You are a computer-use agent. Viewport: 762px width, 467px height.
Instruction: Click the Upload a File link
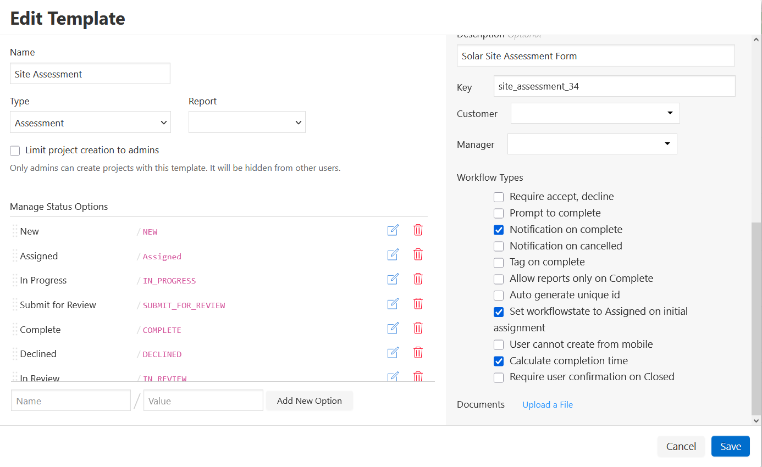click(x=548, y=404)
